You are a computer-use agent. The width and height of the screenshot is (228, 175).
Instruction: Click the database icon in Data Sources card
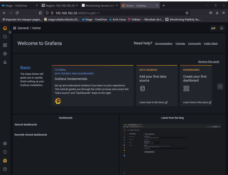click(x=142, y=88)
